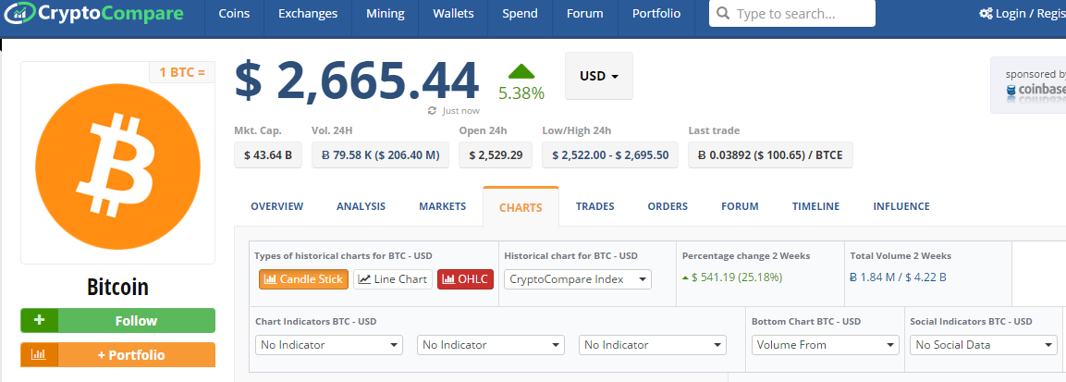Click the 79.58 K volume value
The height and width of the screenshot is (382, 1066).
(380, 155)
